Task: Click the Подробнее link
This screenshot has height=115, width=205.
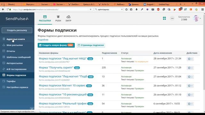Action: click(43, 40)
